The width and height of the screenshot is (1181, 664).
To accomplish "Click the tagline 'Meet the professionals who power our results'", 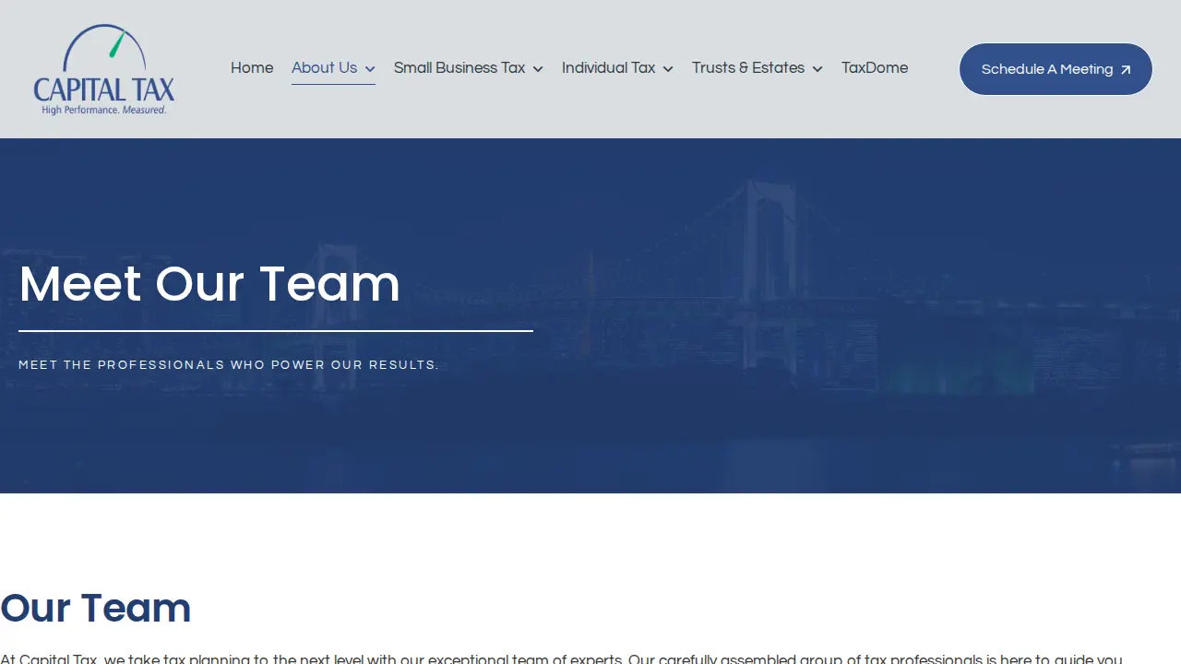I will (229, 365).
